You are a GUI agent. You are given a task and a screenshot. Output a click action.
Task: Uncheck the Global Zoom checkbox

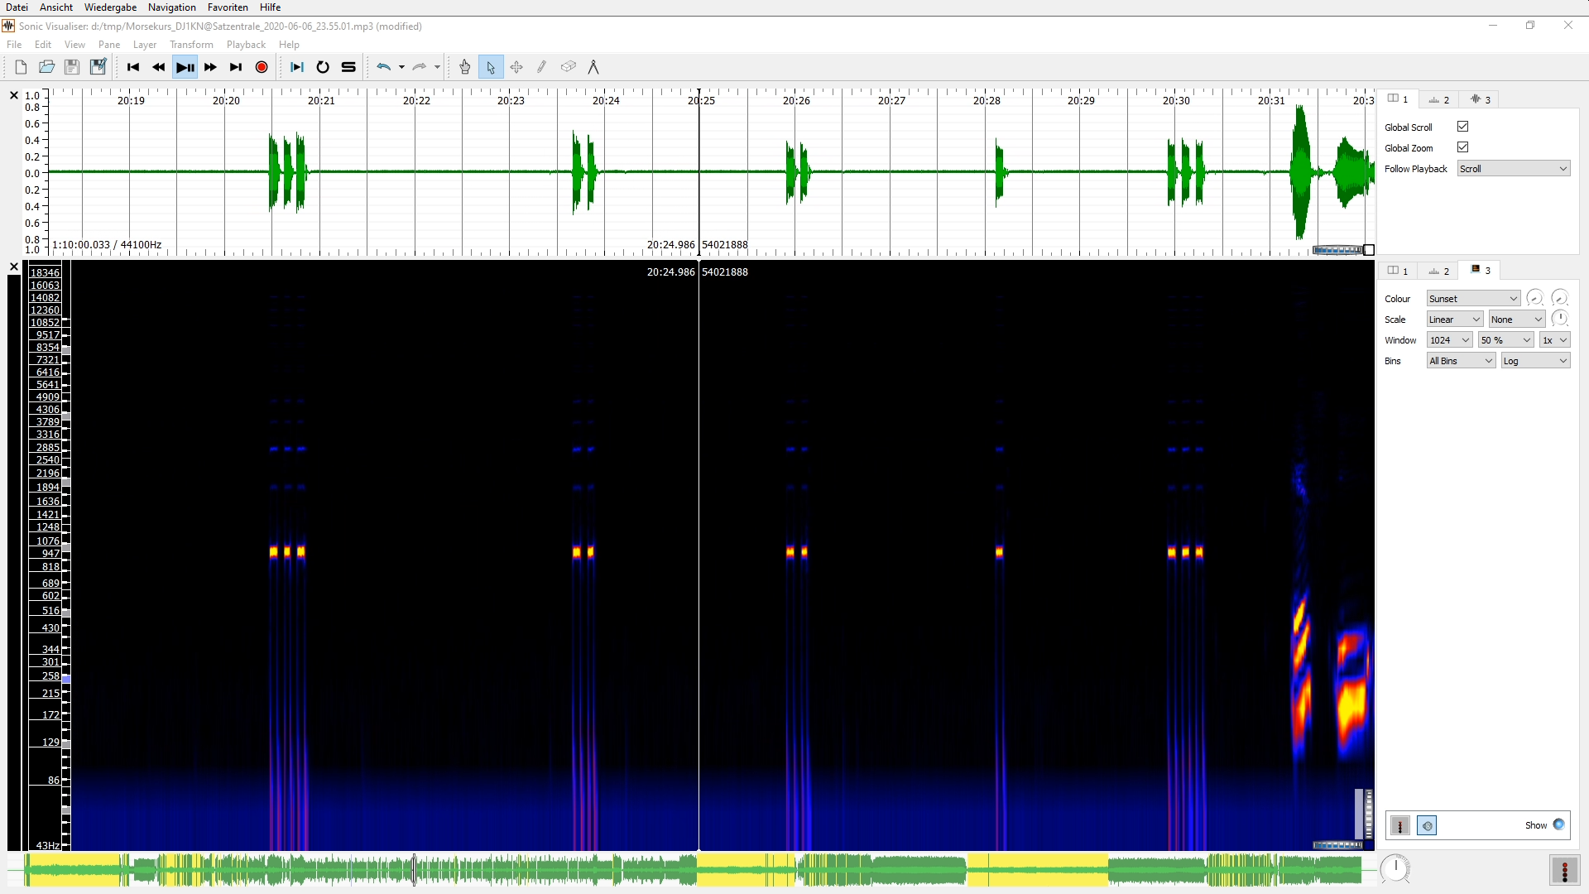(1462, 147)
